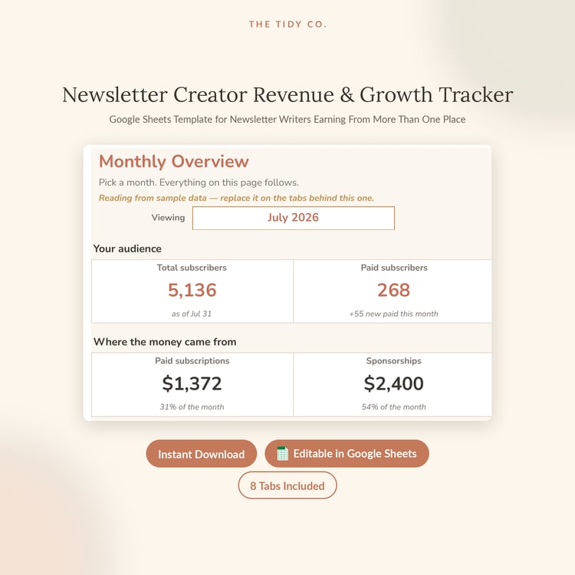
Task: Click the Monthly Overview heading
Action: click(174, 161)
